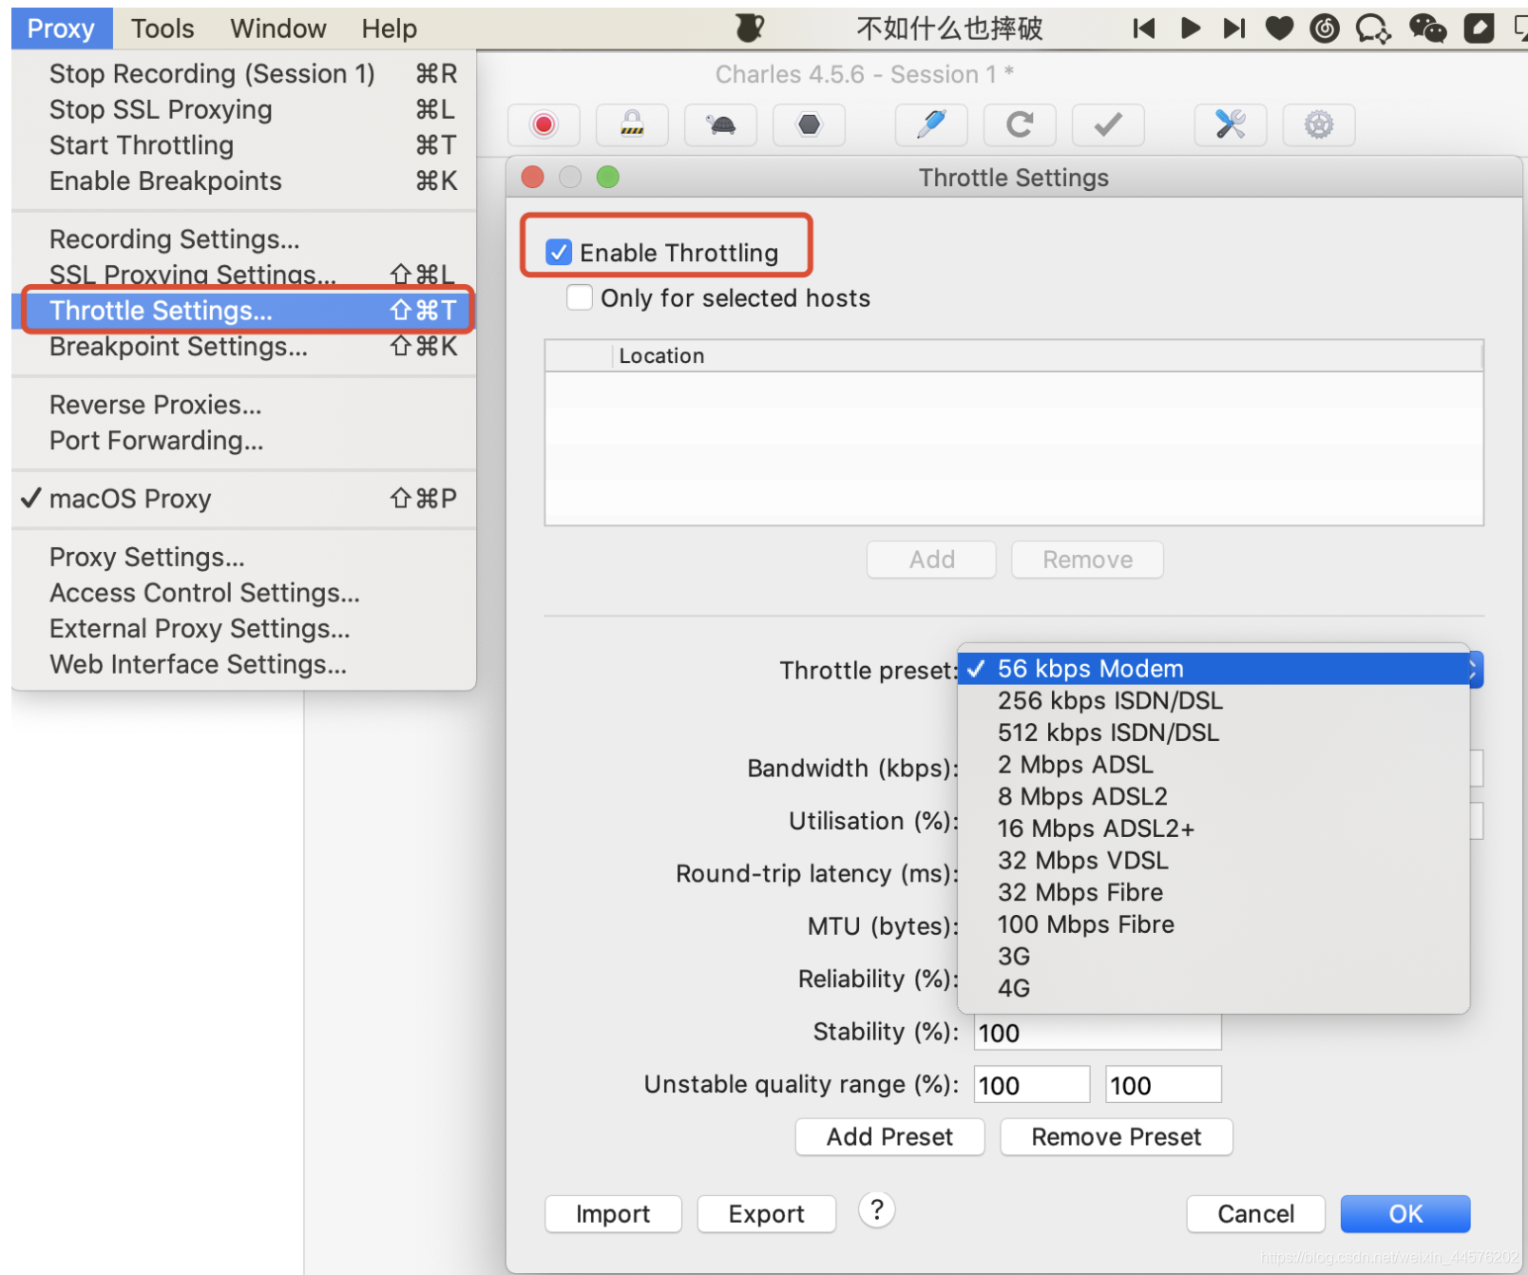Click the question mark help button
The height and width of the screenshot is (1275, 1528).
pyautogui.click(x=877, y=1210)
